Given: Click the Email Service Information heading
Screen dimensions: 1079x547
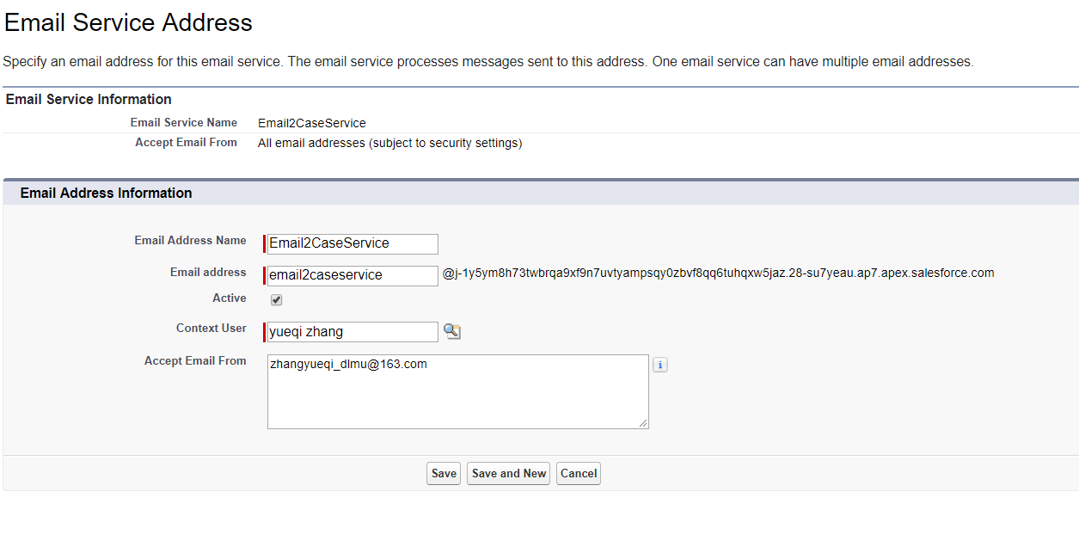Looking at the screenshot, I should coord(89,99).
